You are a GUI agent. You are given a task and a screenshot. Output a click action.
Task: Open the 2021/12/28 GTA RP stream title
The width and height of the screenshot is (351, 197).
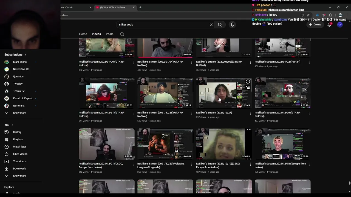160,114
